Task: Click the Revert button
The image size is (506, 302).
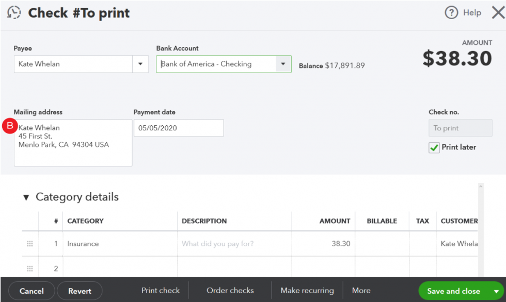Action: tap(80, 291)
